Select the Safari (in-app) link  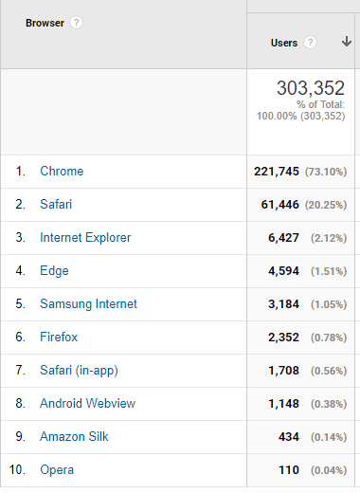[x=79, y=371]
